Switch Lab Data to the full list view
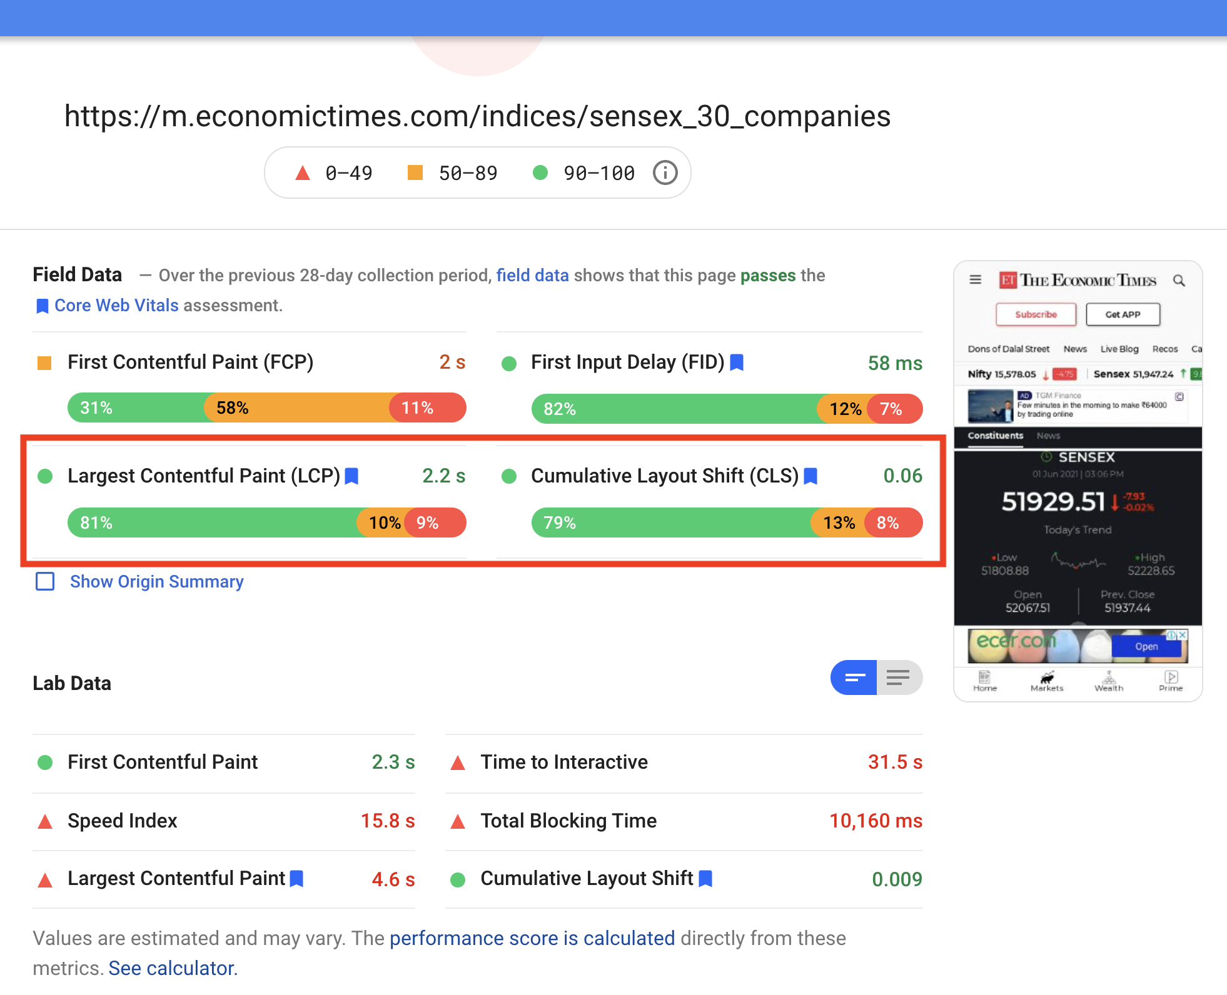Image resolution: width=1227 pixels, height=995 pixels. (899, 677)
